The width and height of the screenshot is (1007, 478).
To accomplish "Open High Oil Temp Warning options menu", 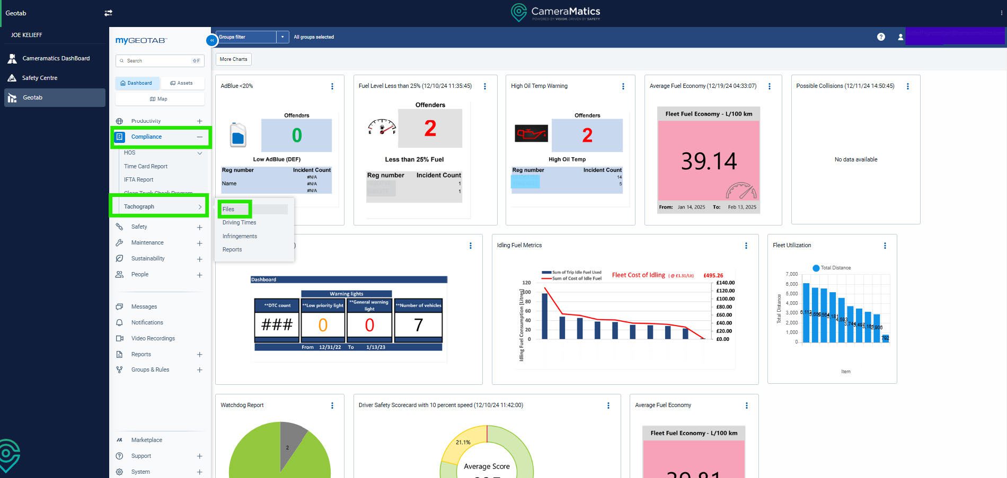I will (623, 86).
